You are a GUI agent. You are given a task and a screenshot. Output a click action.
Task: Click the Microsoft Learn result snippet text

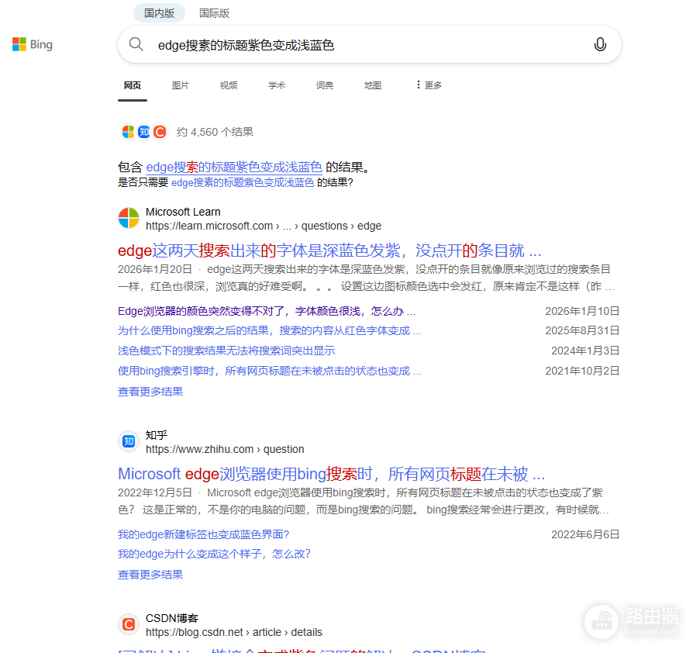pos(367,278)
